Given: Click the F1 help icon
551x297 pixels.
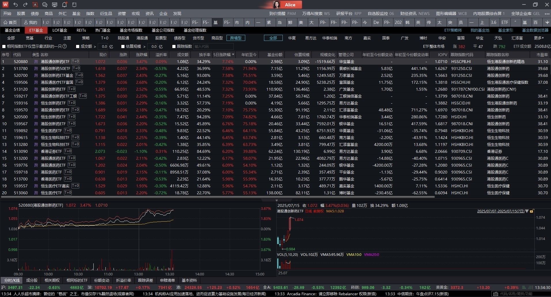Looking at the screenshot, I should (74, 4).
